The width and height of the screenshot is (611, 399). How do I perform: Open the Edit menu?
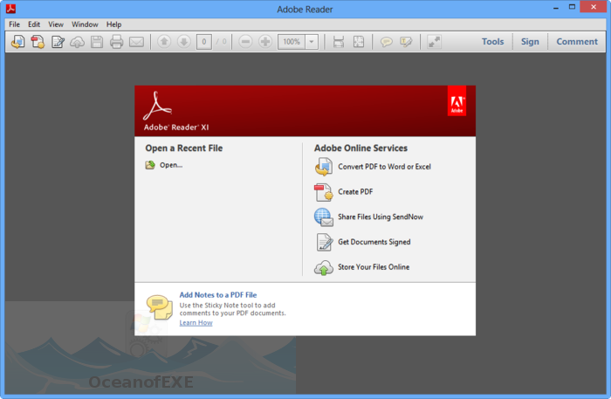click(34, 24)
